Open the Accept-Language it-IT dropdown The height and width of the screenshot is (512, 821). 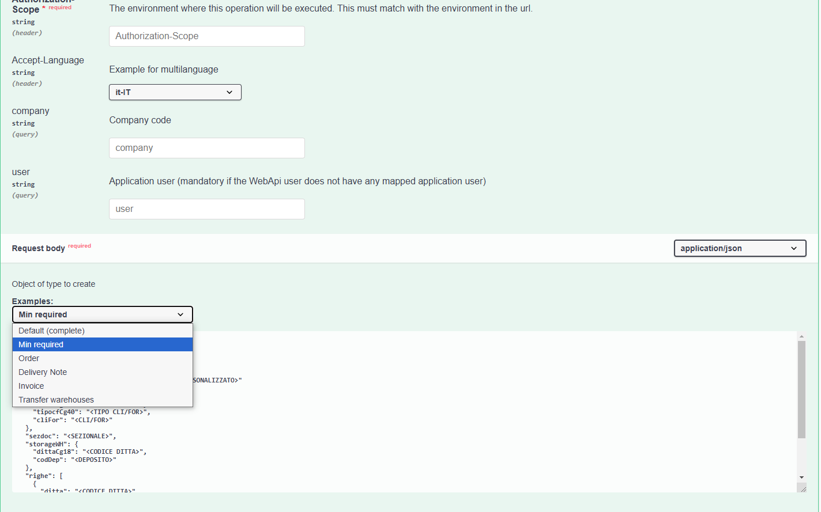pos(175,92)
